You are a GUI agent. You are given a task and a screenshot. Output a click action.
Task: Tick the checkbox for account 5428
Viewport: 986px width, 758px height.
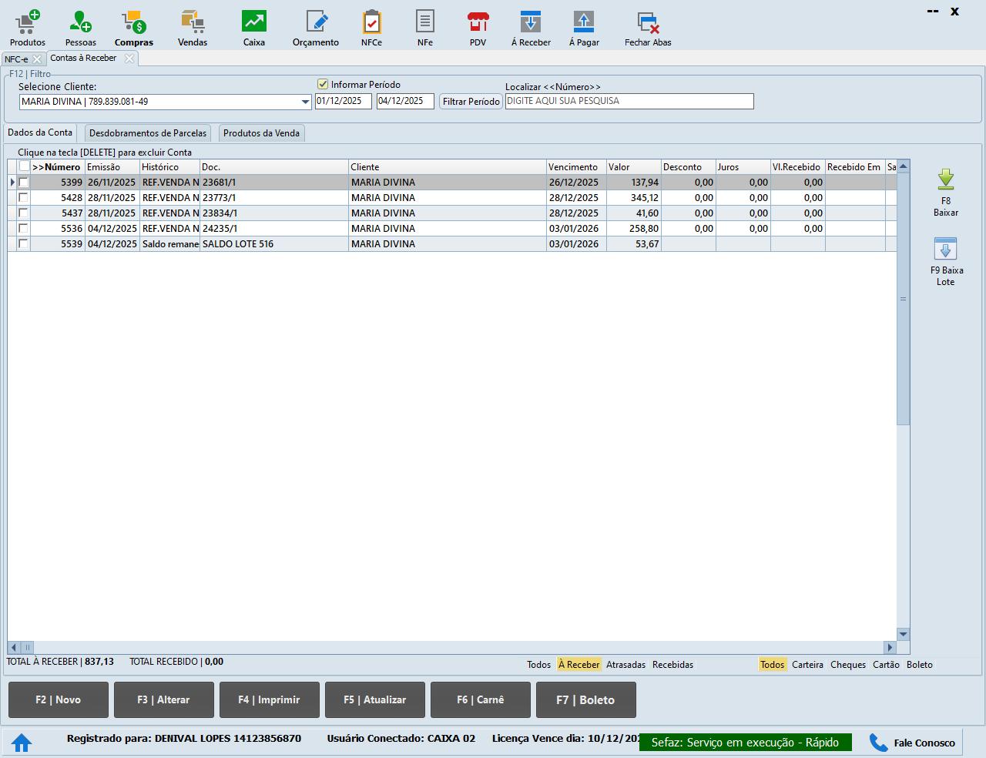(x=24, y=198)
